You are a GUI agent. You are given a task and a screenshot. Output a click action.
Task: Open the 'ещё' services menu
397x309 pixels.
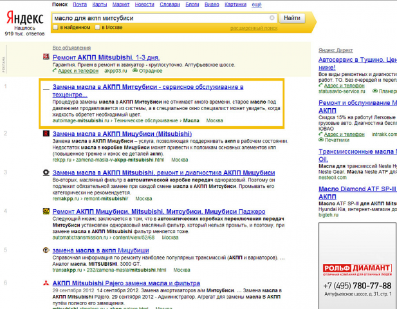tap(257, 5)
